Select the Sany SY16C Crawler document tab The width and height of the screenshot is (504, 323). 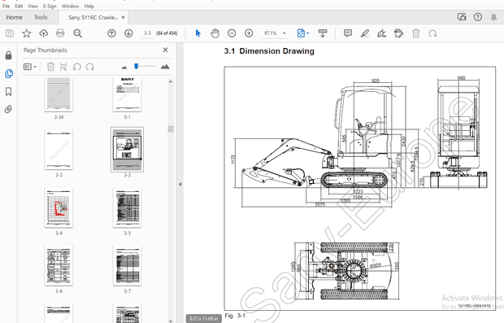pos(93,17)
